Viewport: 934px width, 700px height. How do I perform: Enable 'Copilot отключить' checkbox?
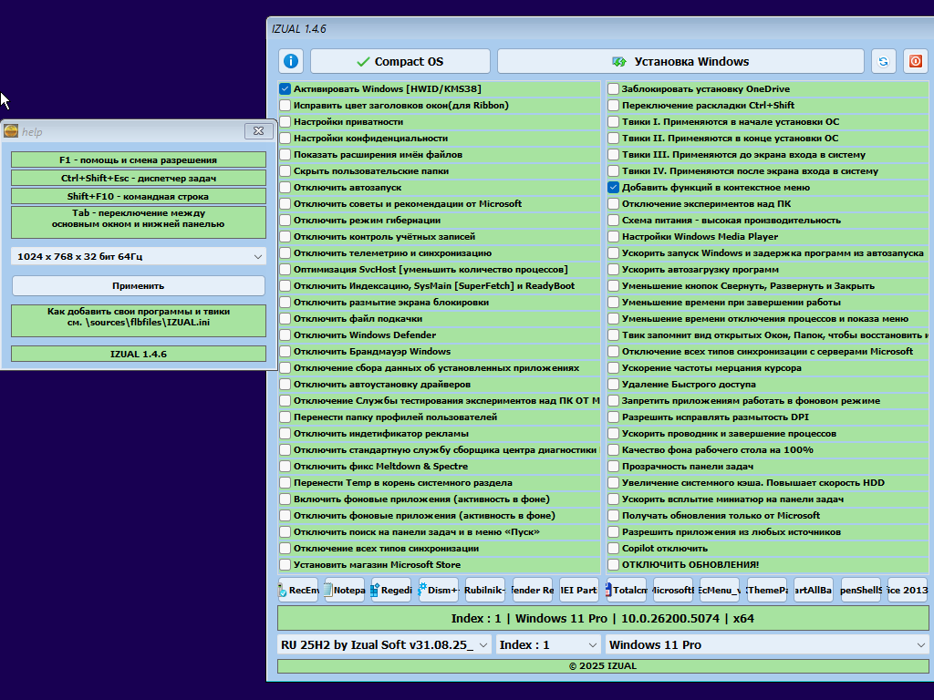614,548
